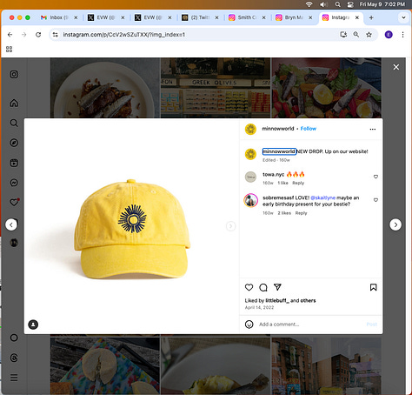View 2 likes on sobremesasf comment
The height and width of the screenshot is (395, 412).
(284, 213)
